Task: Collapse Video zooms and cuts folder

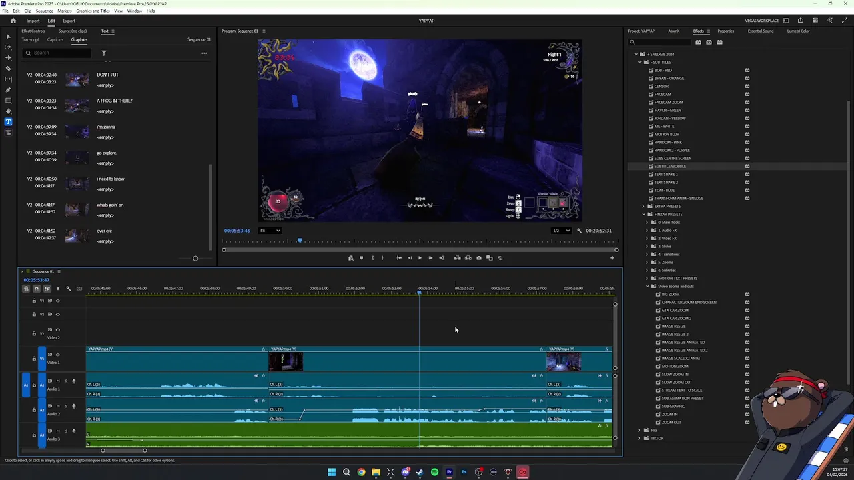Action: (x=647, y=286)
